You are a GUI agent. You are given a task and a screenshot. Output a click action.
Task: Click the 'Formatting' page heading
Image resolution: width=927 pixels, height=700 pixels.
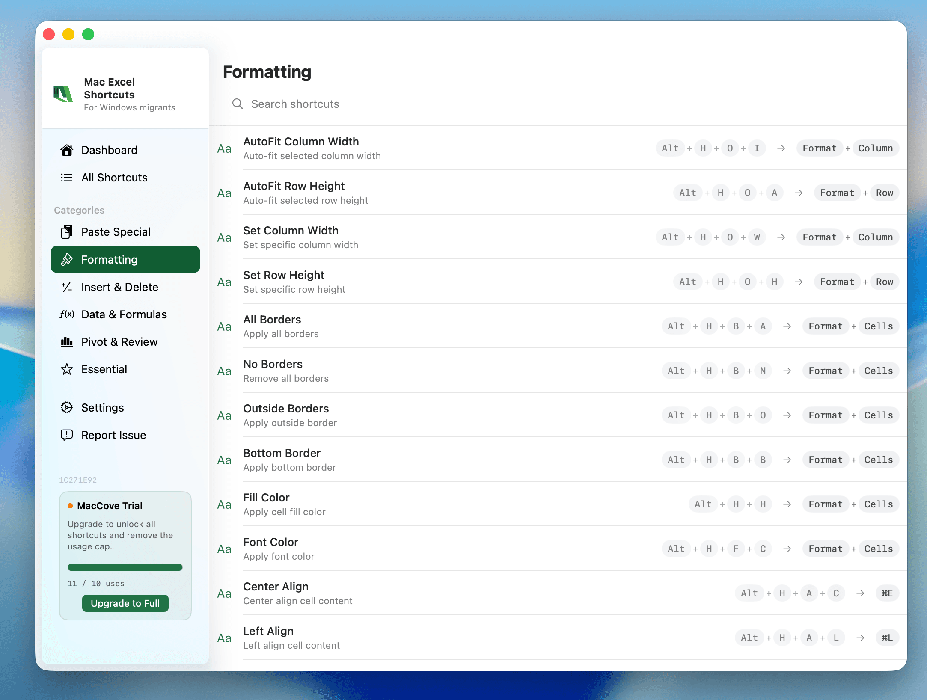pos(267,72)
